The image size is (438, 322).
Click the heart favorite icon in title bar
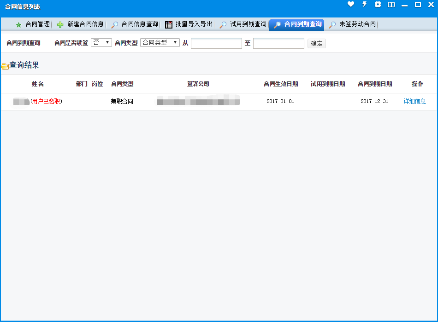tap(351, 5)
